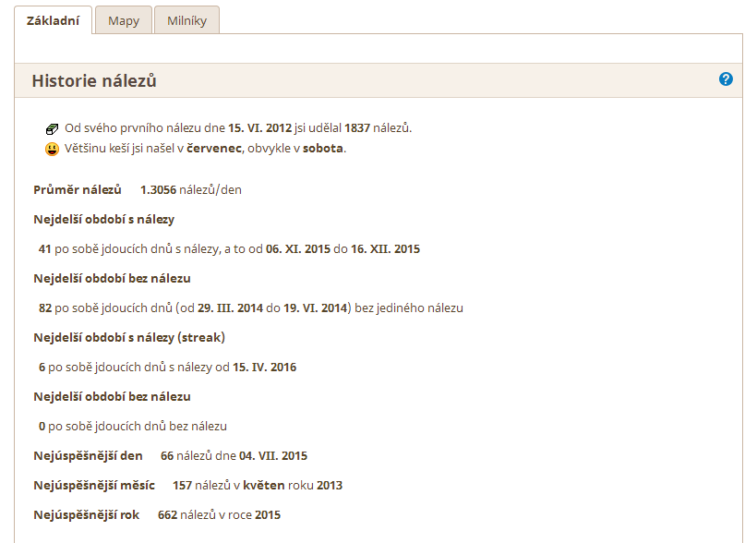Select the Základní tab

click(x=53, y=20)
